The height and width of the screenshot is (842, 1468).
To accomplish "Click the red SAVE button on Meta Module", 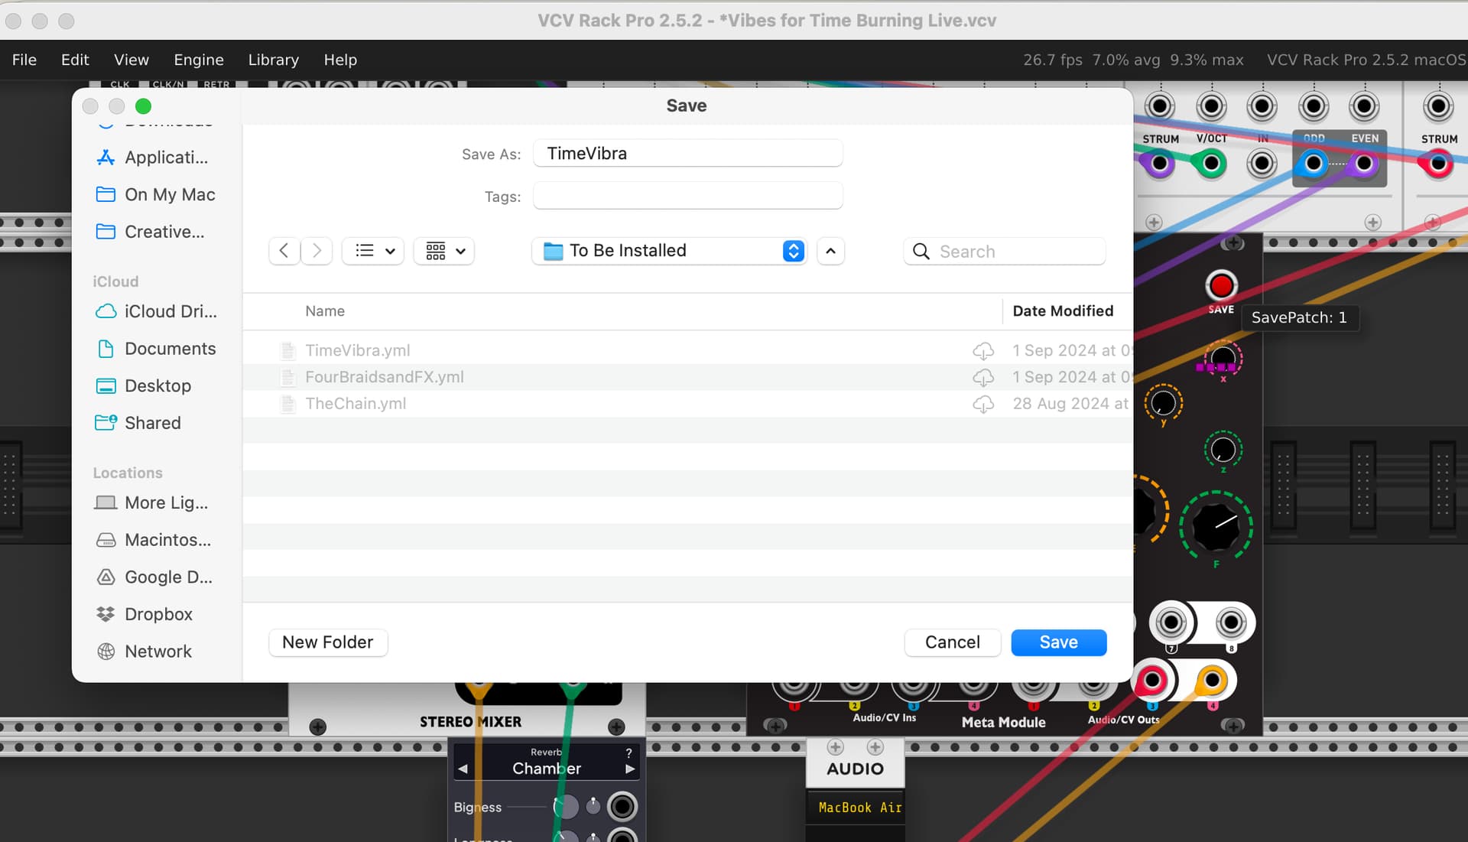I will 1221,286.
